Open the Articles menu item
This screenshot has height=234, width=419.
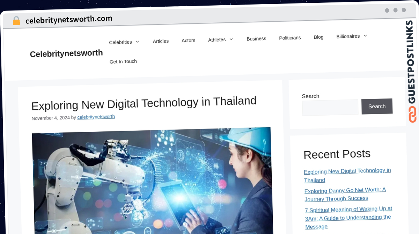161,41
